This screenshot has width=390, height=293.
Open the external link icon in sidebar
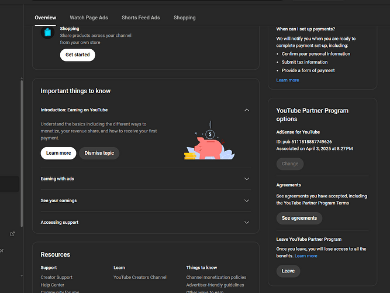pos(12,234)
